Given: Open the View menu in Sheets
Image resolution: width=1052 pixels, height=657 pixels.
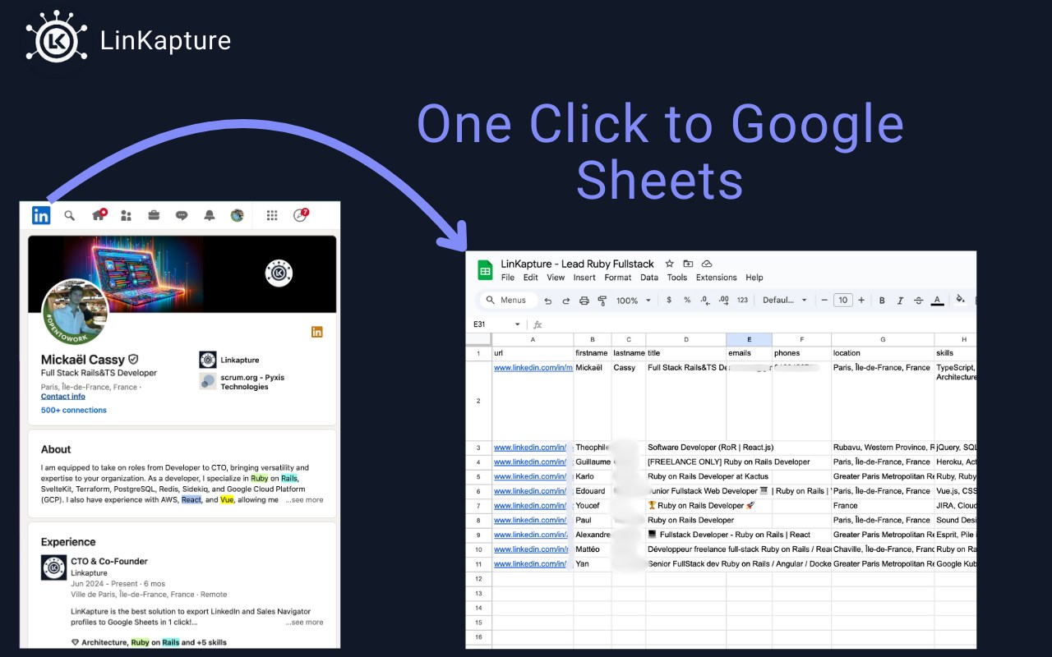Looking at the screenshot, I should point(556,278).
